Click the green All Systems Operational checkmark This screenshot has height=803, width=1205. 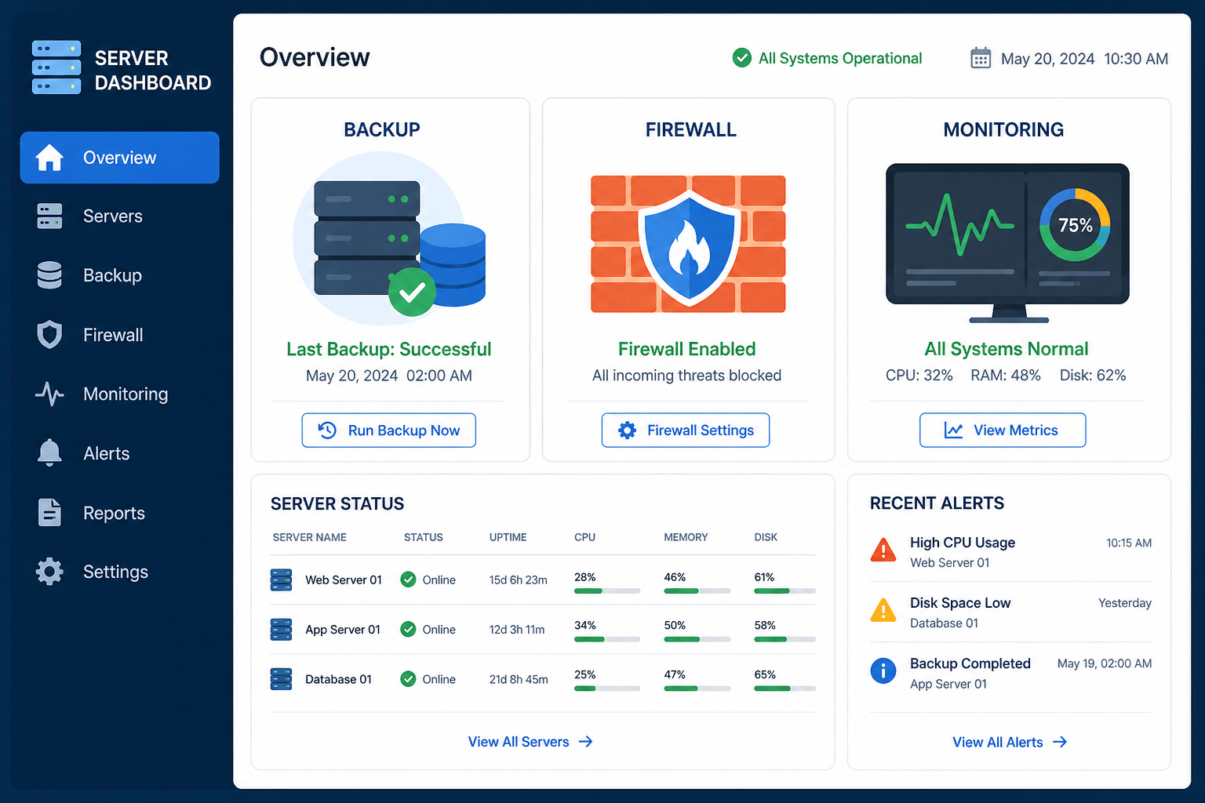pos(741,58)
